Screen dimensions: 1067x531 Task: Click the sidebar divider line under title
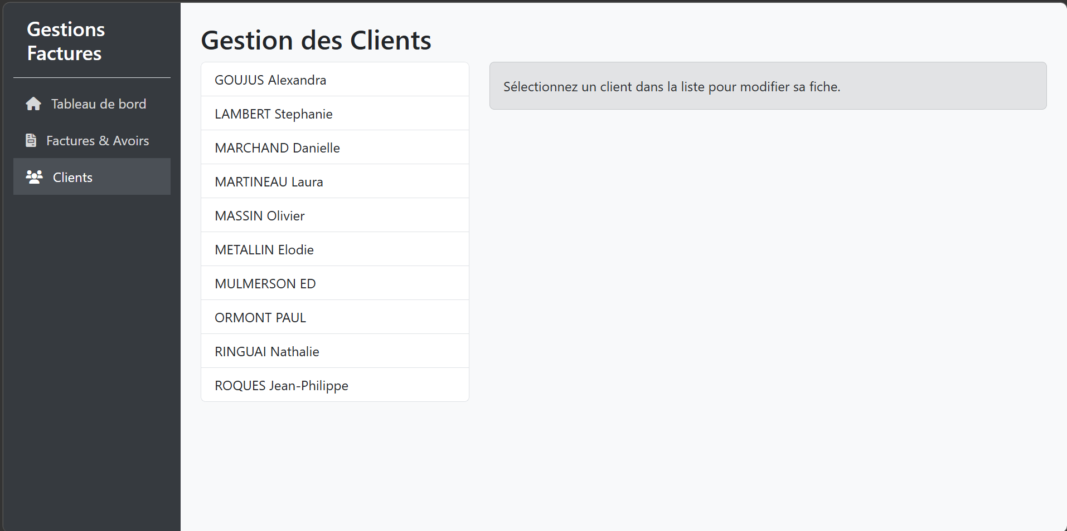92,78
